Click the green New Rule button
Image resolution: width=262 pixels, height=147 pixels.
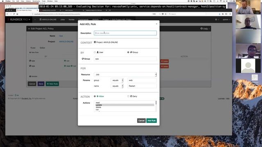click(x=52, y=84)
